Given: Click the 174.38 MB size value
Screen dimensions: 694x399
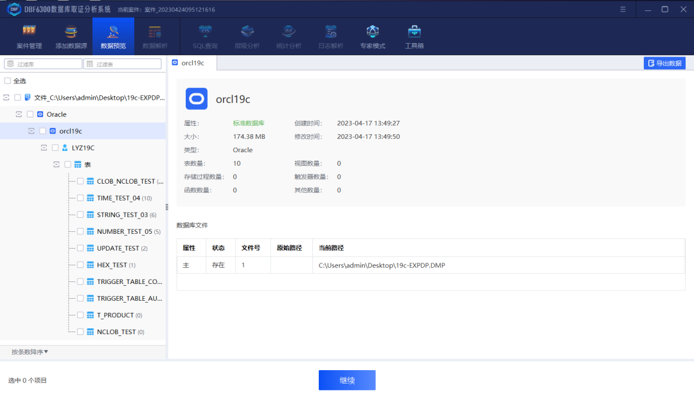Looking at the screenshot, I should 249,137.
